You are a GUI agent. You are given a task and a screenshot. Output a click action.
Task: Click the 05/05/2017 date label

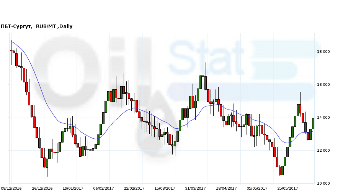pos(257,188)
